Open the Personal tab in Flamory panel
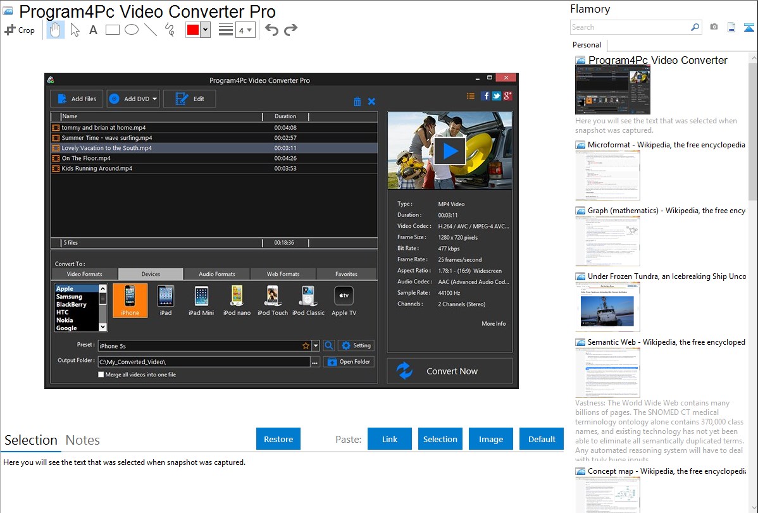 coord(587,45)
